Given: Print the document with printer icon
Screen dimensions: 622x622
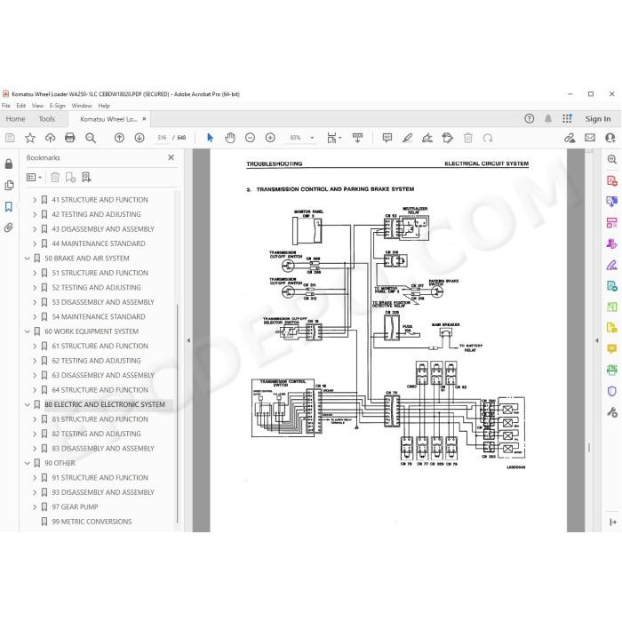Looking at the screenshot, I should tap(70, 138).
